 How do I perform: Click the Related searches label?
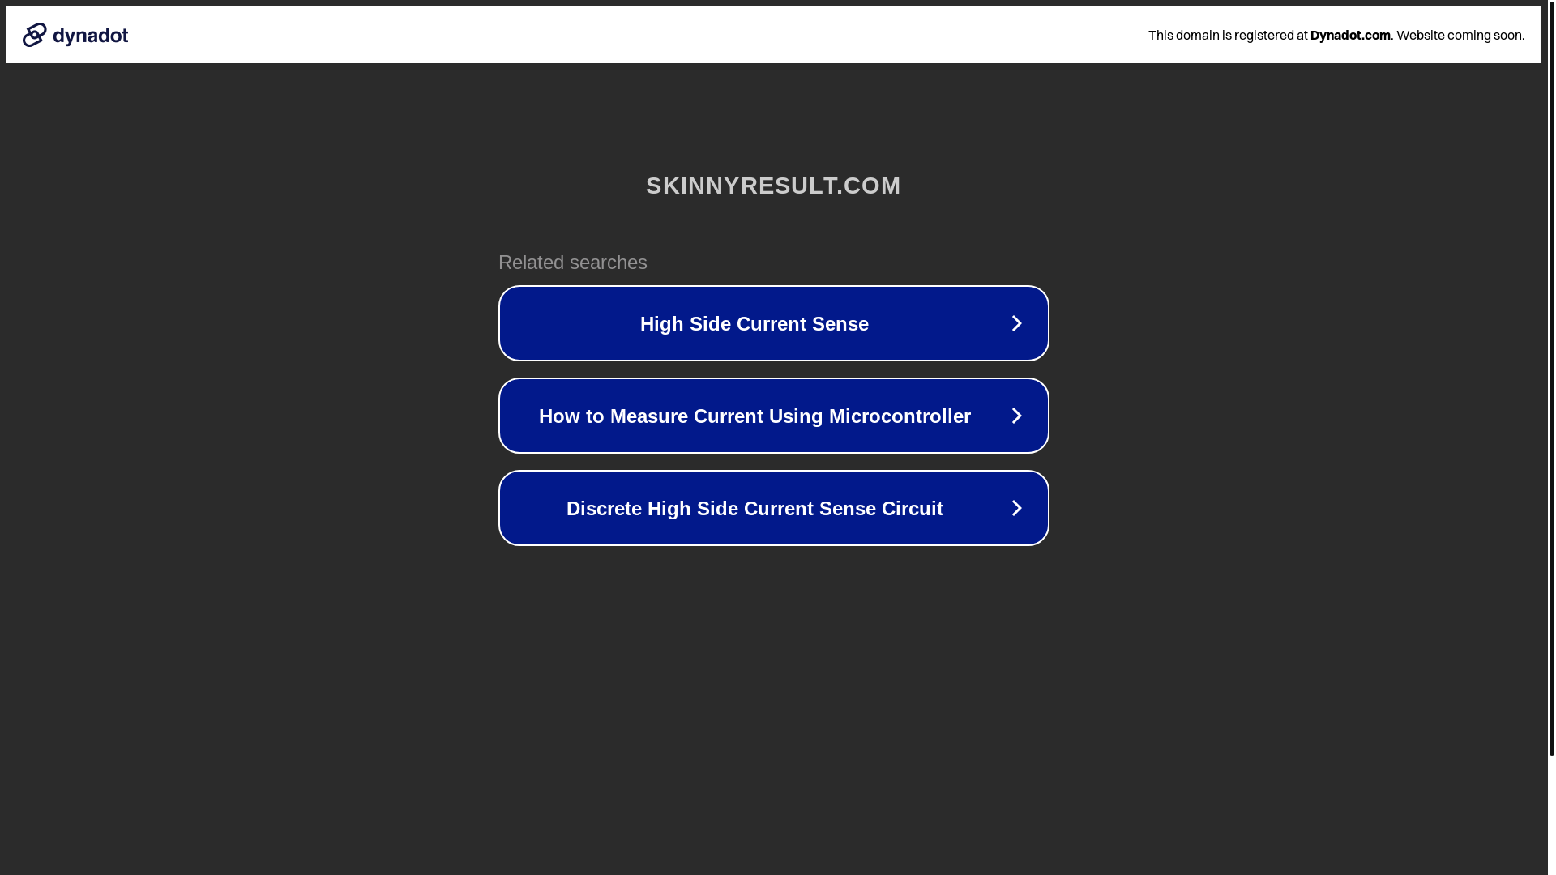(573, 262)
